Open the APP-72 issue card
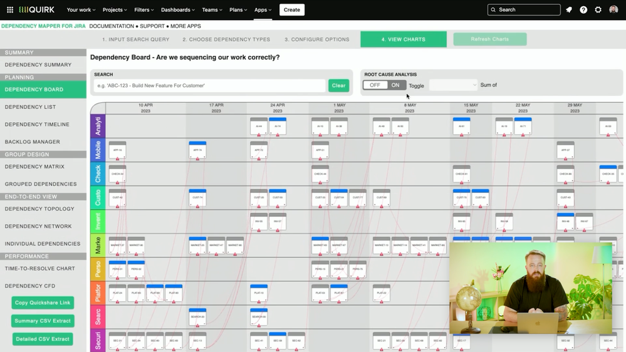Screen dimensions: 626x352 [259, 150]
